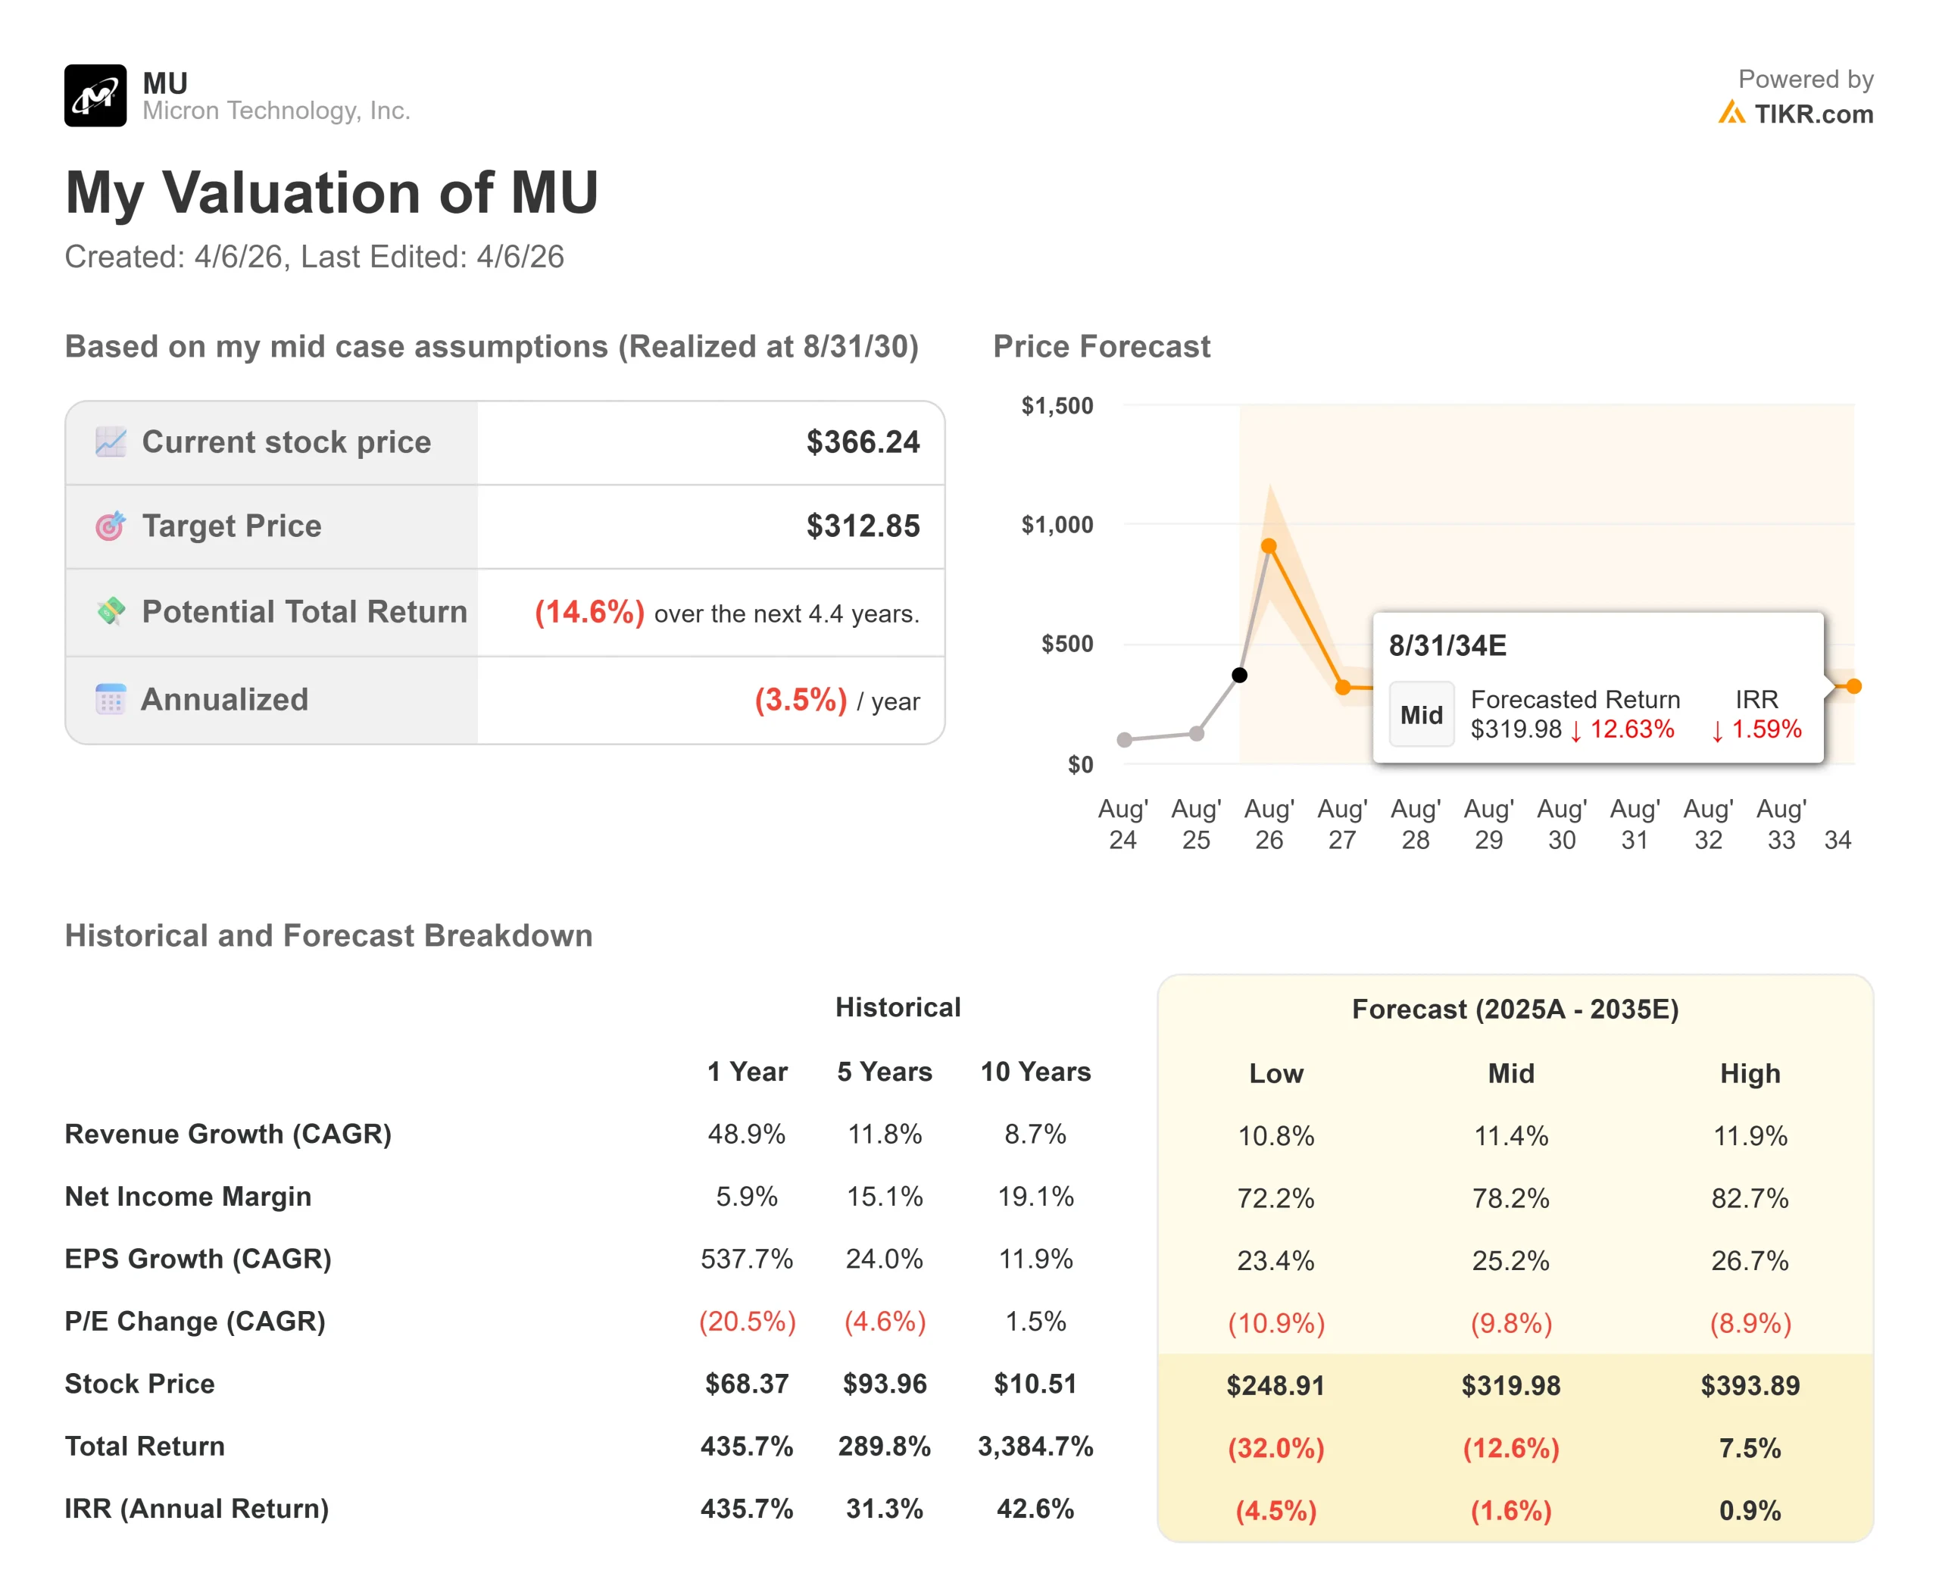
Task: Click the TIKR.com link text
Action: coord(1813,114)
